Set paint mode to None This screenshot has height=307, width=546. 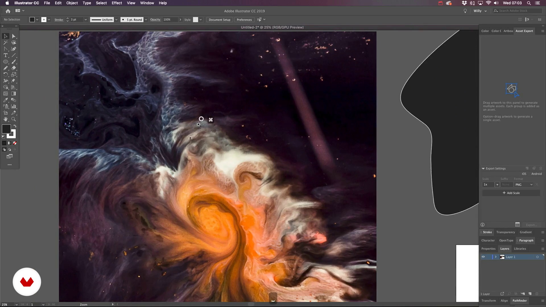[x=15, y=143]
